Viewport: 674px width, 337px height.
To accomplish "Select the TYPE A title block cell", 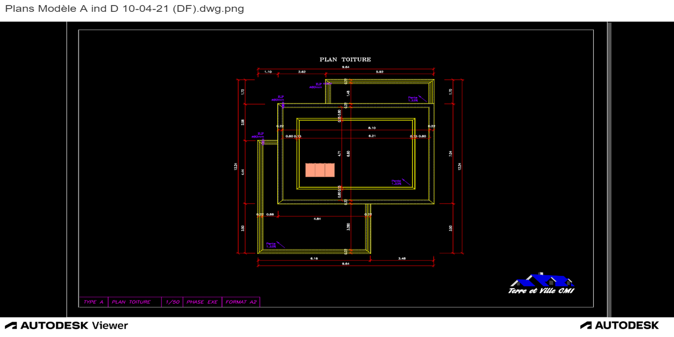I will pos(93,302).
